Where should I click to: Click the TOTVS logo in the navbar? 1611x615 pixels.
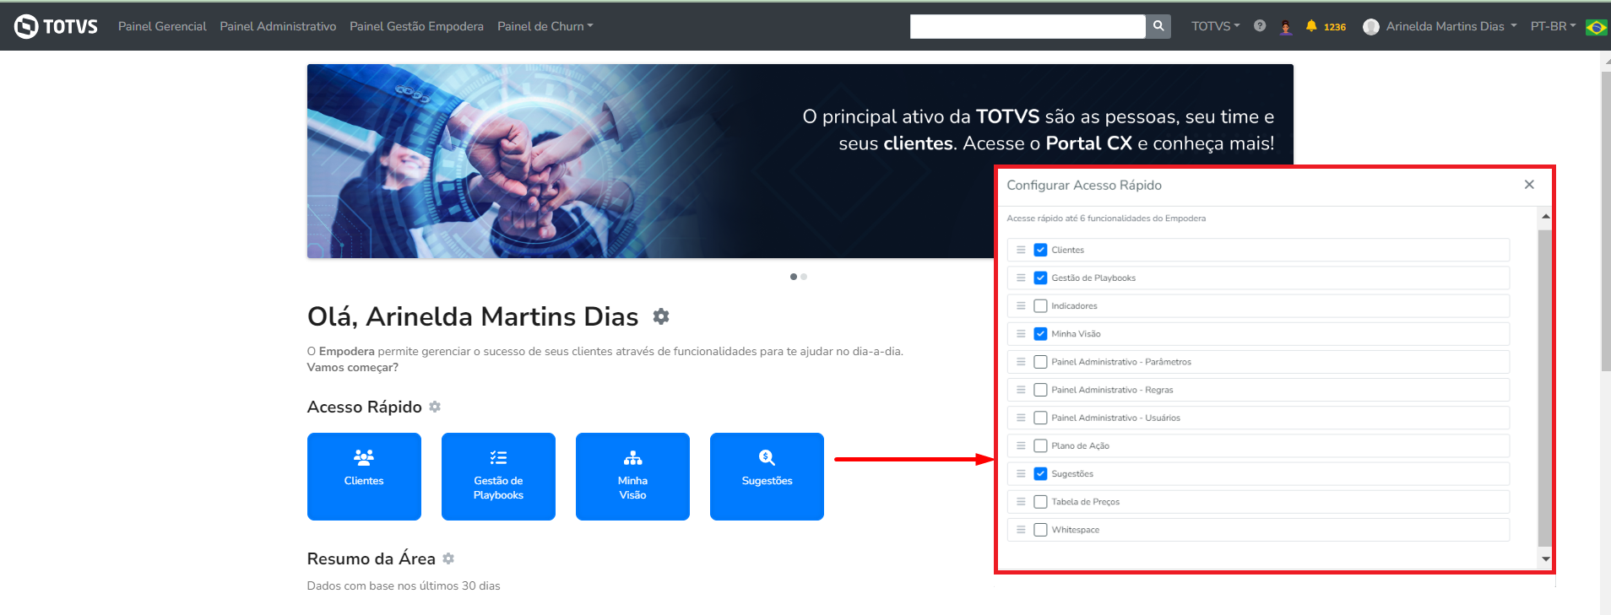tap(56, 26)
